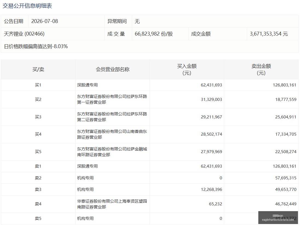The width and height of the screenshot is (301, 227).
Task: Click the 拉萨金融城南环路证券营业部 broker name
Action: pyautogui.click(x=112, y=152)
